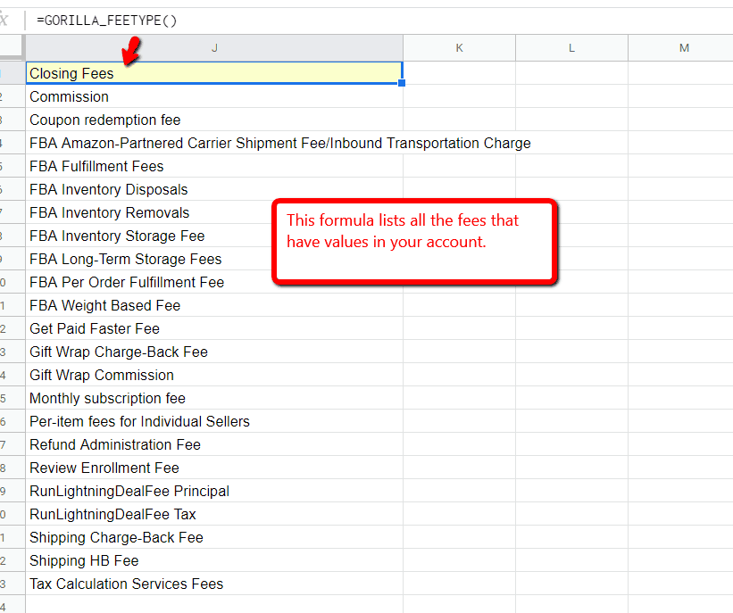The width and height of the screenshot is (733, 613).
Task: Click column header M
Action: pyautogui.click(x=684, y=47)
